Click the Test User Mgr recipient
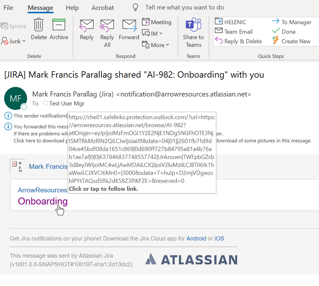This screenshot has width=319, height=286. click(x=67, y=104)
